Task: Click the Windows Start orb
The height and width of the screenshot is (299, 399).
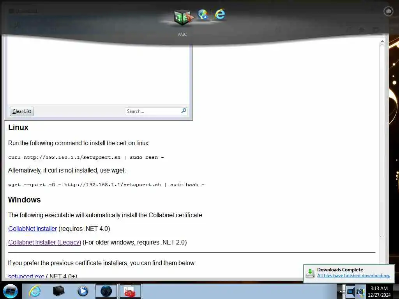Action: coord(11,291)
